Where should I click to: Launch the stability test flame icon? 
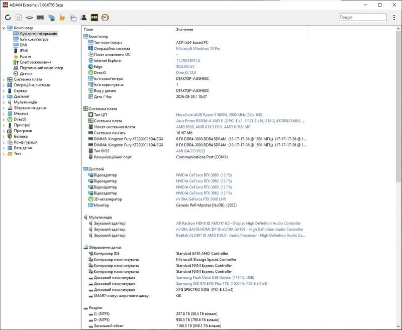coord(62,18)
